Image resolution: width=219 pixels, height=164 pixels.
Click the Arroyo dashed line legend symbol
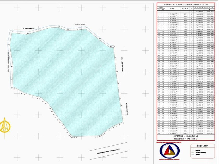pyautogui.click(x=193, y=154)
